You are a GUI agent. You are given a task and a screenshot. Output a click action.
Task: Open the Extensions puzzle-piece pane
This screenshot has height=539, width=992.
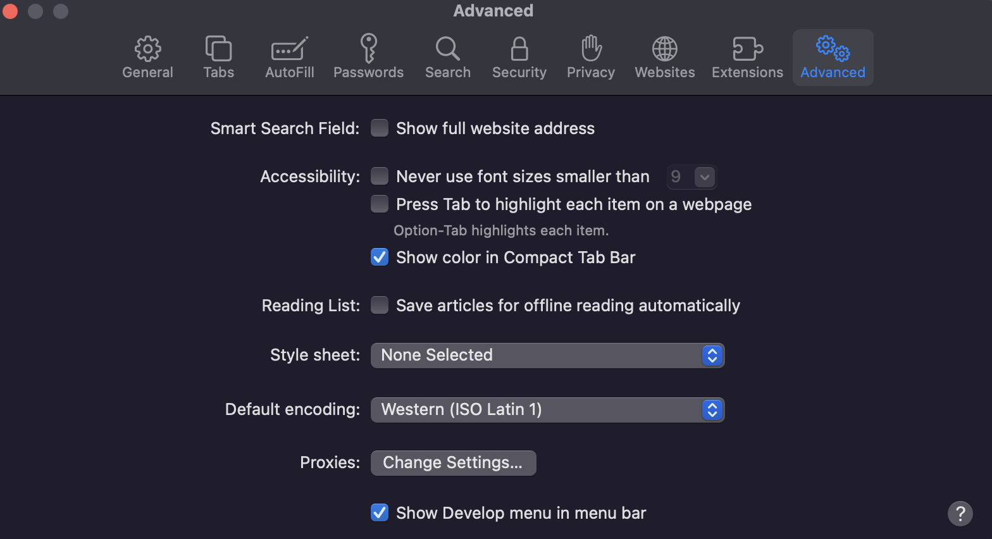pyautogui.click(x=747, y=58)
